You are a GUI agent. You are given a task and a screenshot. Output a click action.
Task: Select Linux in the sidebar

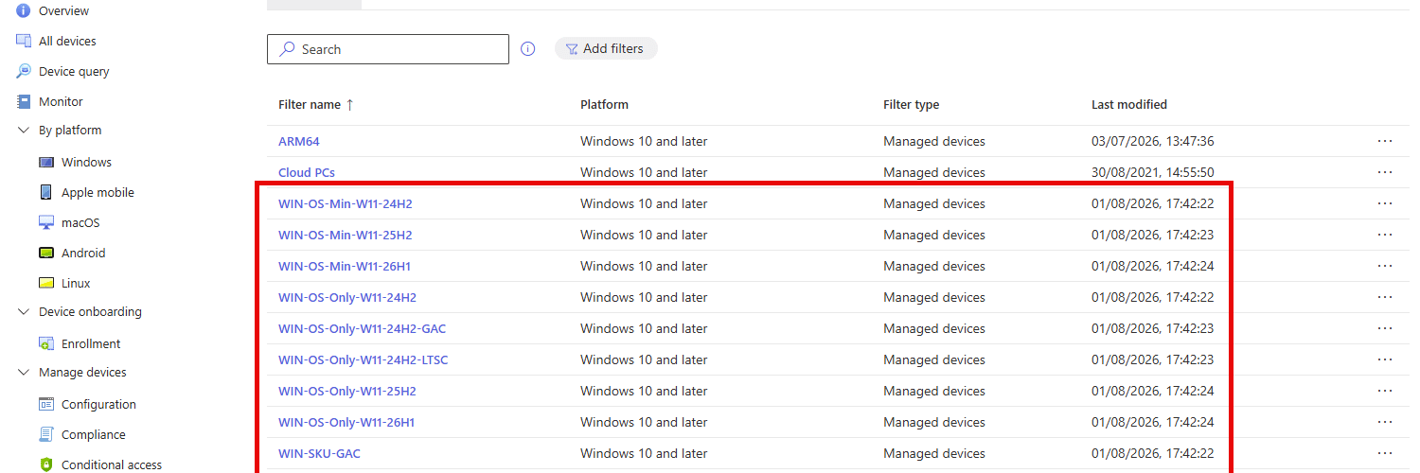tap(76, 283)
